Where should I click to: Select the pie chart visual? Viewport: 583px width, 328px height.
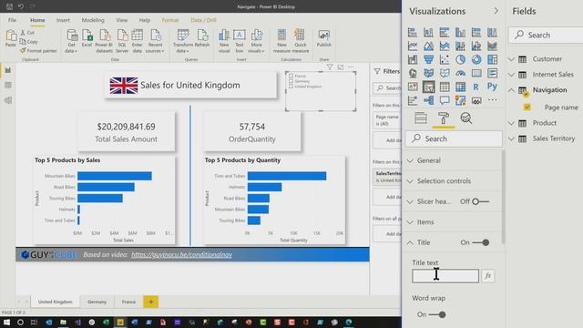460,59
